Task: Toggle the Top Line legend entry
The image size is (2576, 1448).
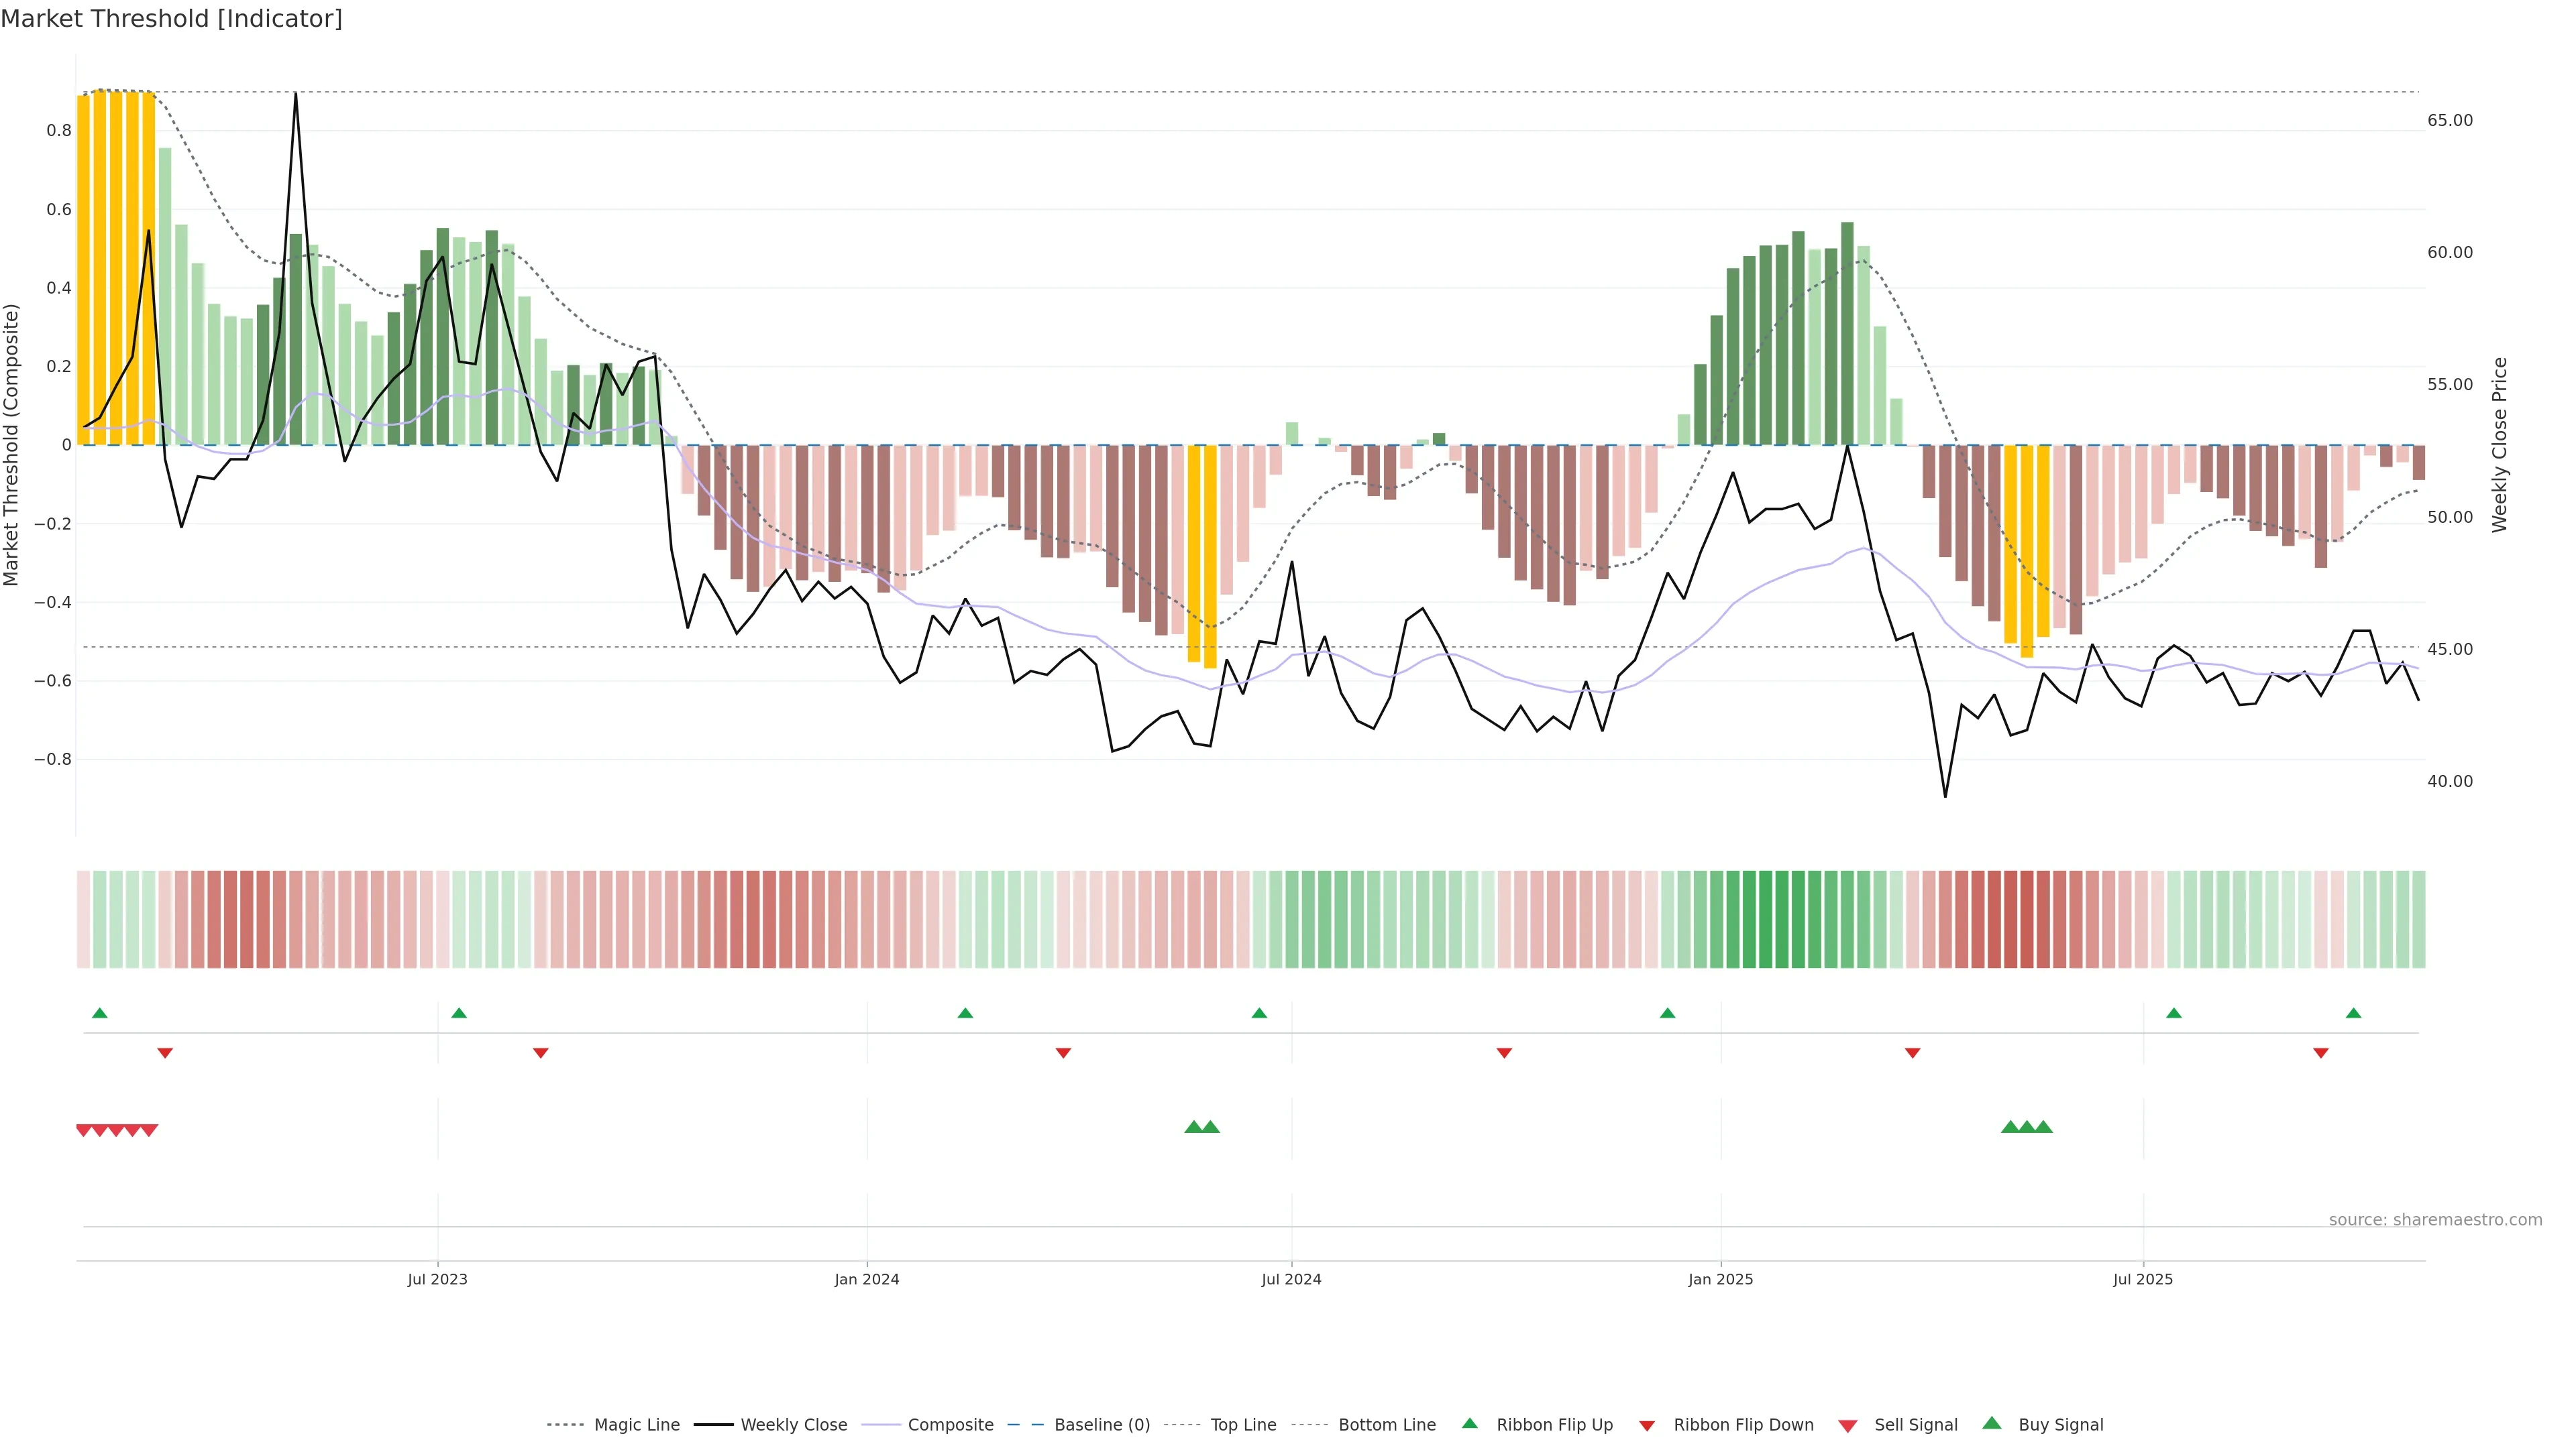Action: click(x=1243, y=1425)
